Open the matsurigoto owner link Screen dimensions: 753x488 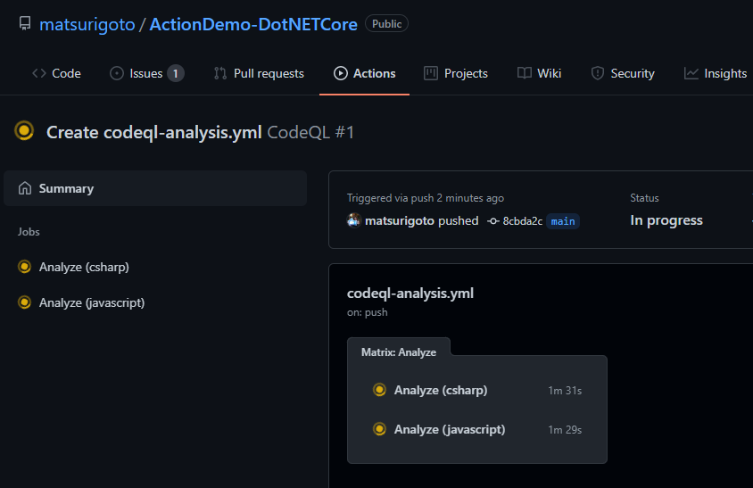(87, 24)
